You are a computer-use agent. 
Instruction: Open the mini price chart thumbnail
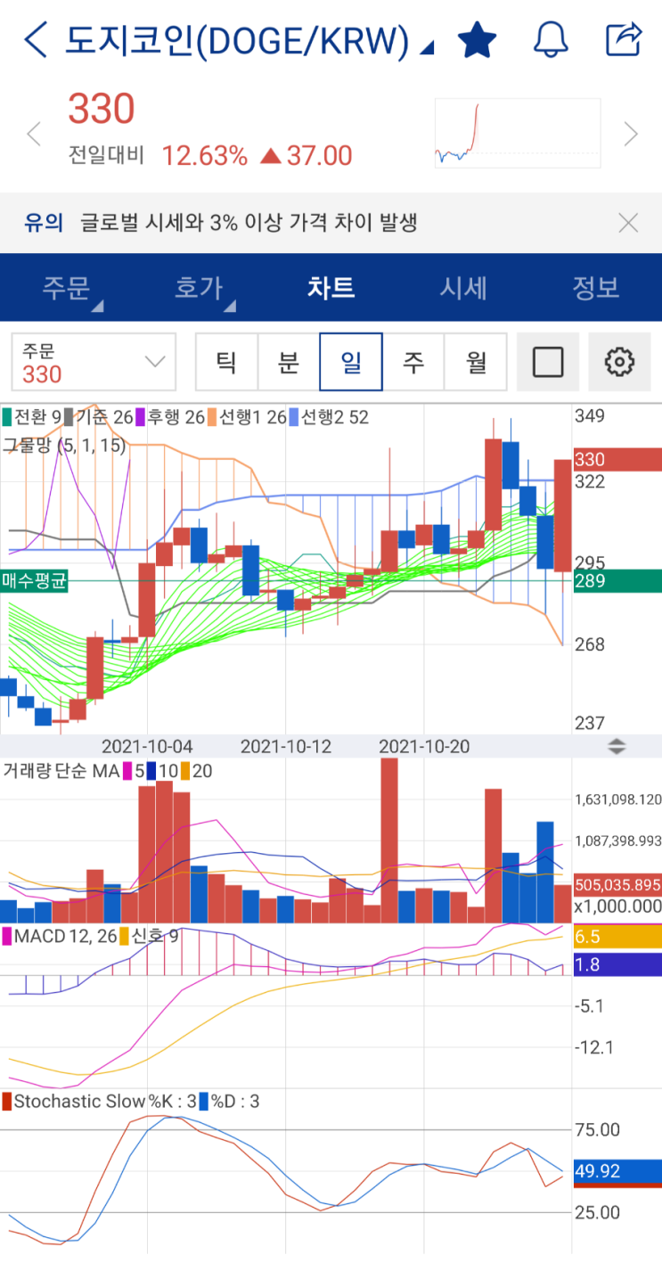point(517,133)
